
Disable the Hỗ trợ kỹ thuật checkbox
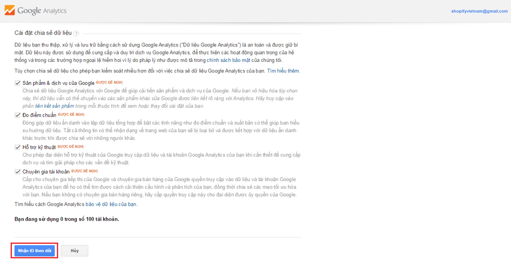pyautogui.click(x=17, y=147)
